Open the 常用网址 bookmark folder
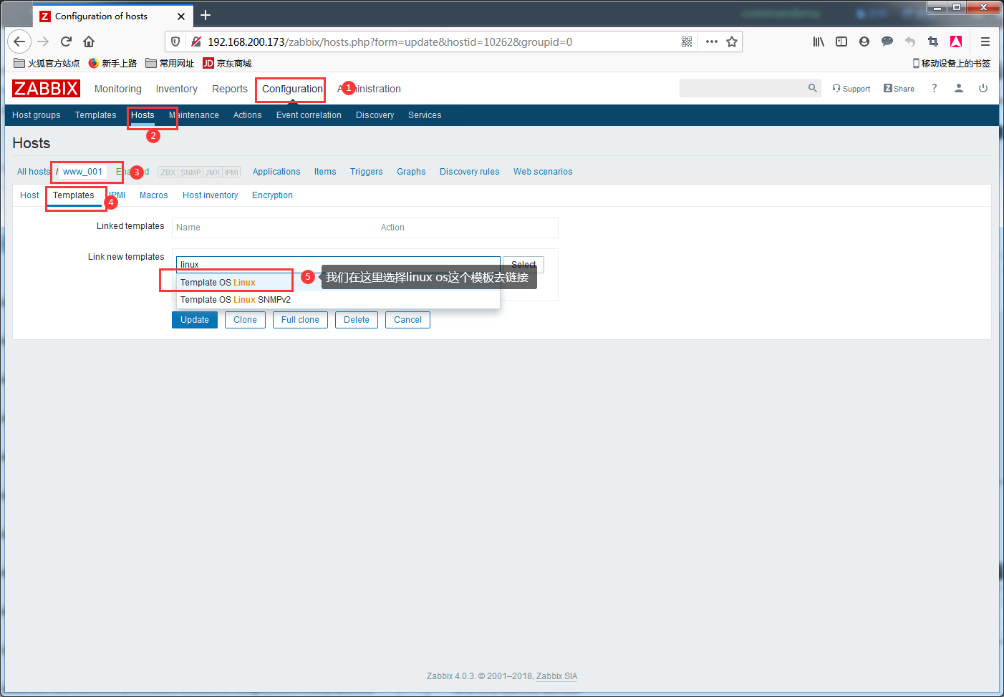 (170, 63)
